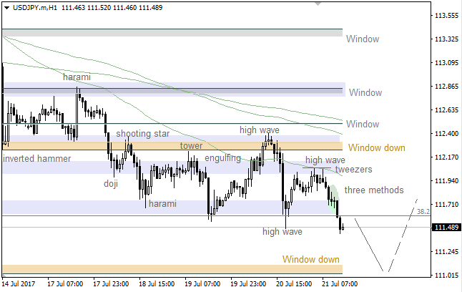Select the doji pattern label

point(111,184)
